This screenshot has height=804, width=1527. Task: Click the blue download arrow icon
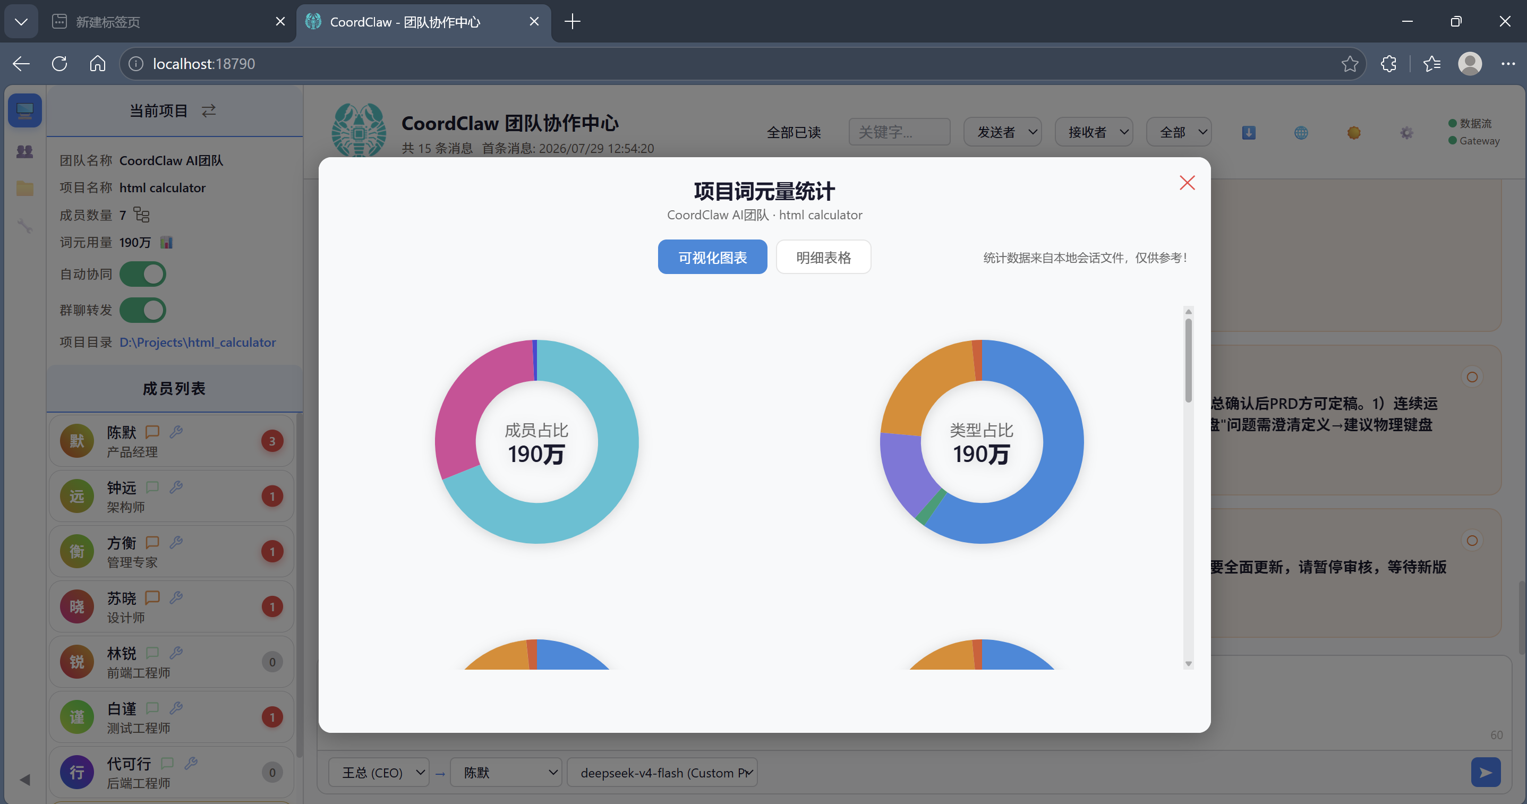pos(1248,133)
